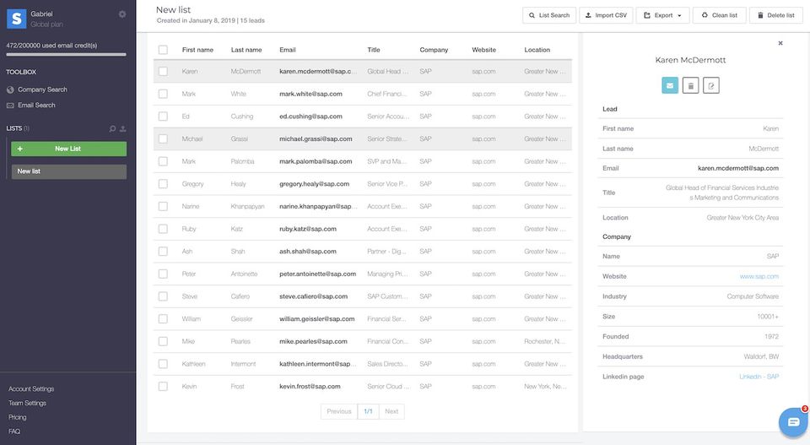This screenshot has height=445, width=810.
Task: Click the Email Search envelope icon
Action: point(10,106)
